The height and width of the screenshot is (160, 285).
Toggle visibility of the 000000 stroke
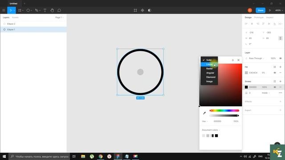tap(275, 87)
